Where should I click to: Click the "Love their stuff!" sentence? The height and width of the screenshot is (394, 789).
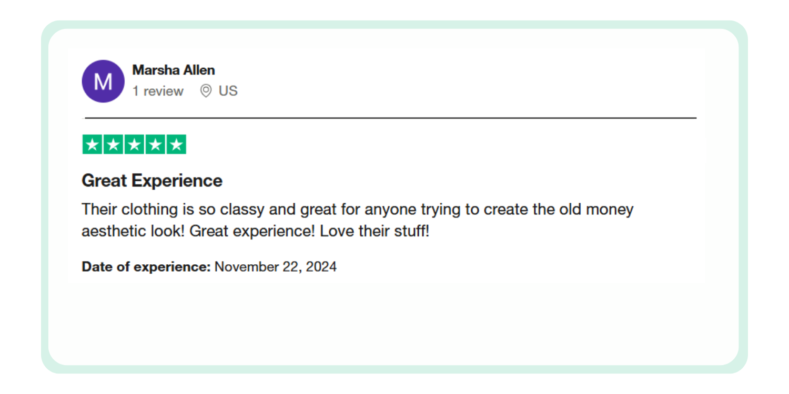tap(375, 231)
